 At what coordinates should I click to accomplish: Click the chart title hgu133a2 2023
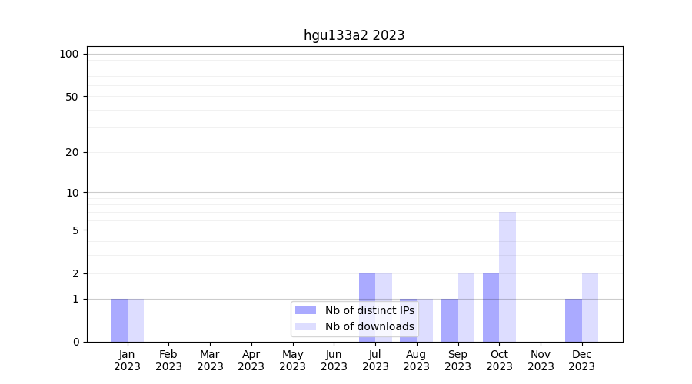point(354,35)
